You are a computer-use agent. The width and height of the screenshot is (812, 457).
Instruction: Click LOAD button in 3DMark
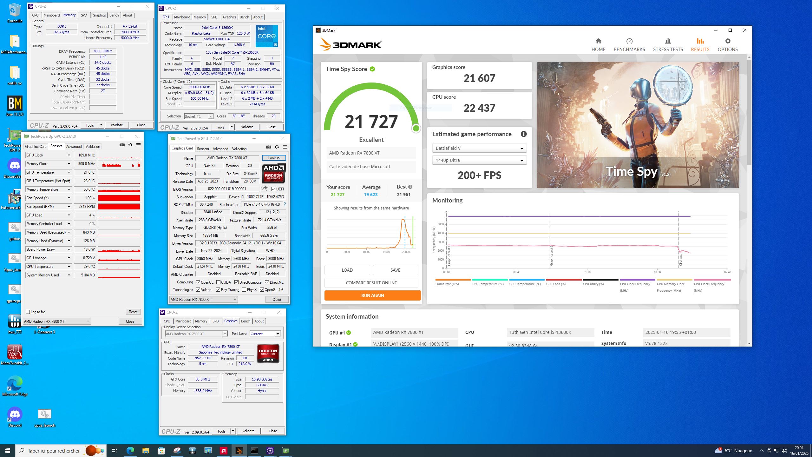point(347,270)
